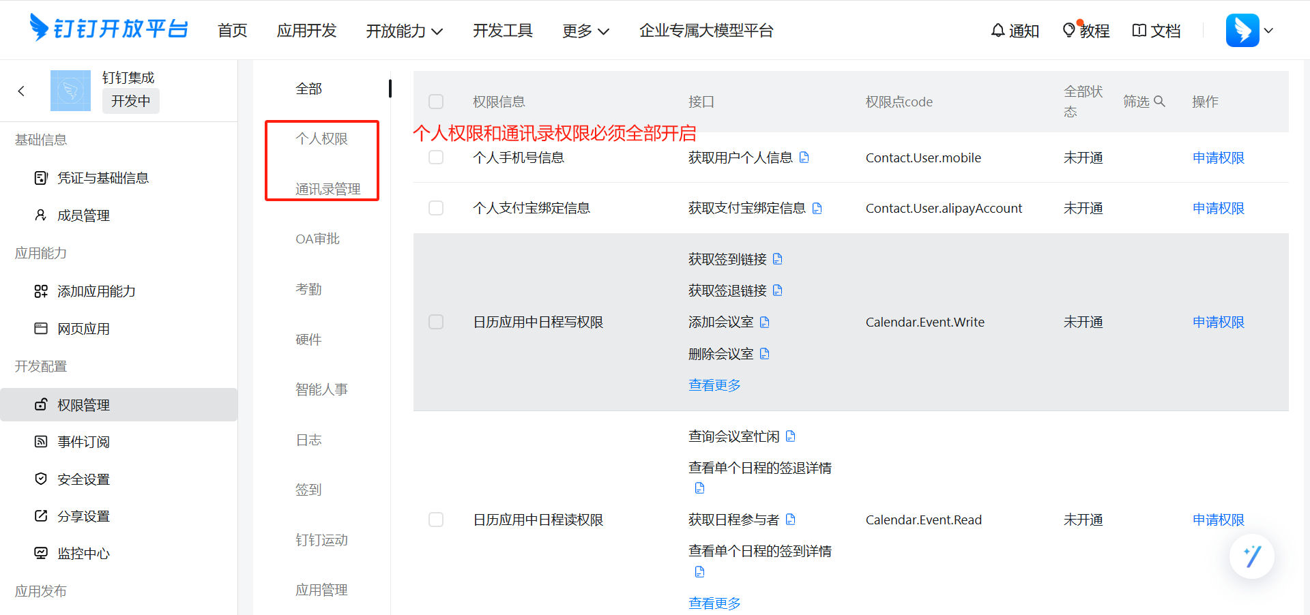Viewport: 1310px width, 615px height.
Task: Open doc icon under 查看单个日程的签到详情
Action: 699,572
